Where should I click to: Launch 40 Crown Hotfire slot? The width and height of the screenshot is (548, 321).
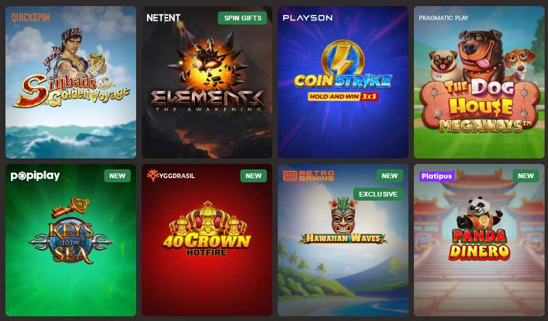pyautogui.click(x=207, y=240)
